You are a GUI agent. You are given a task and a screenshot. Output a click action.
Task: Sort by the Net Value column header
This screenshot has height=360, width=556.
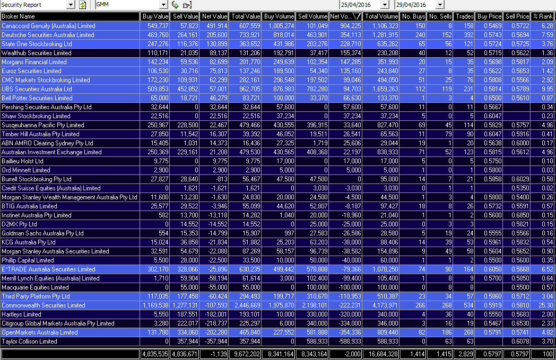pyautogui.click(x=214, y=16)
